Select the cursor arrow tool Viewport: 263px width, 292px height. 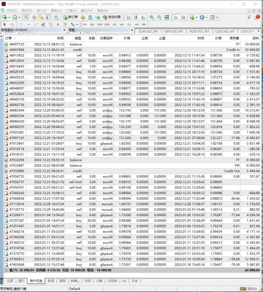tap(4, 25)
